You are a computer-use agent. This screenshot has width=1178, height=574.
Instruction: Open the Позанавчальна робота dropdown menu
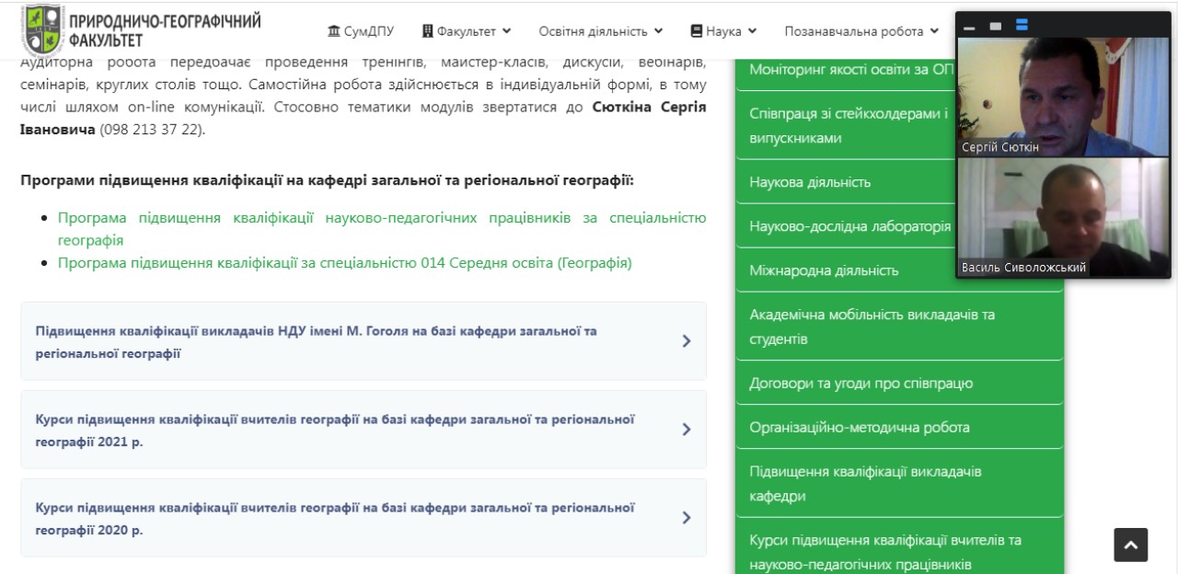pos(860,31)
